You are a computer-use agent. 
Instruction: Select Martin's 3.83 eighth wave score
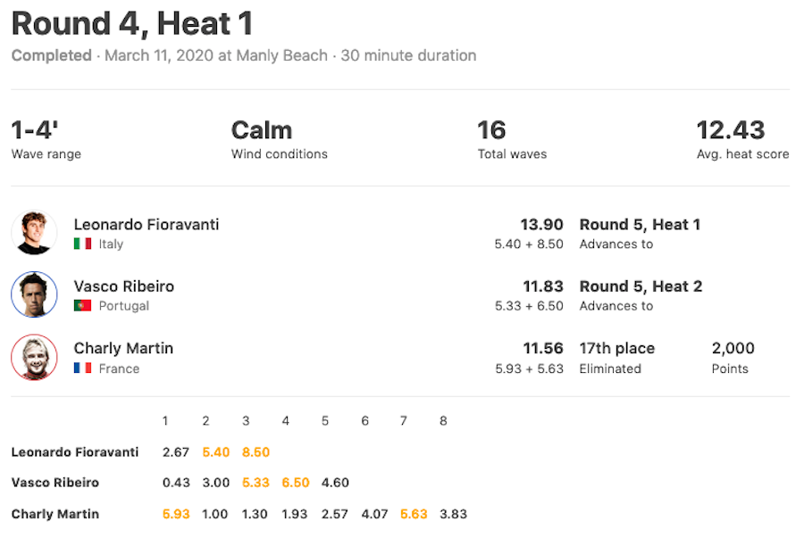(453, 513)
